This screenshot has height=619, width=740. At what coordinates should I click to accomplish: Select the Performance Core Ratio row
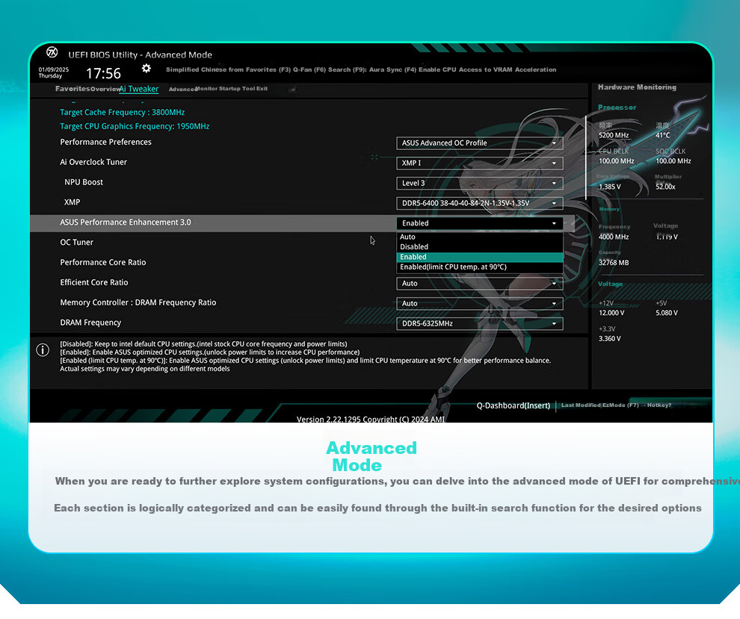coord(302,262)
